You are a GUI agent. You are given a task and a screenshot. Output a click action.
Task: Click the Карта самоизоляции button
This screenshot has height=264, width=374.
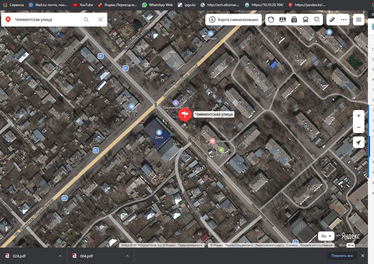(234, 20)
